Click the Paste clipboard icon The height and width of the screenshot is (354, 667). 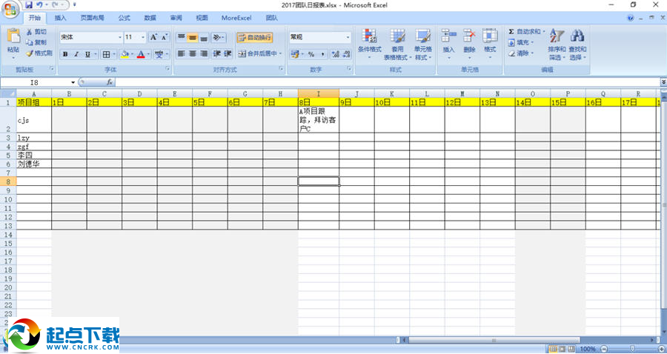tap(13, 36)
